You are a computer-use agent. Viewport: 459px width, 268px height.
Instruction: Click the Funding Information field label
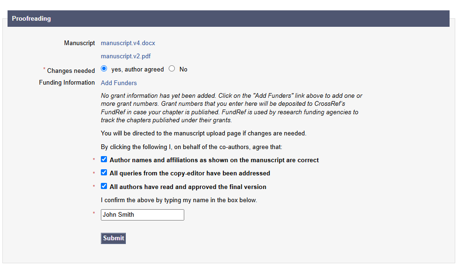67,83
